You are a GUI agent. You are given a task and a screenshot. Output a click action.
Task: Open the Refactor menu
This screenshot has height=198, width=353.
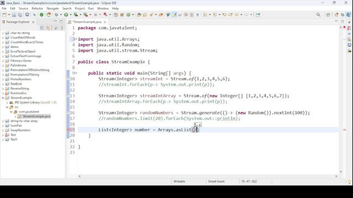[38, 8]
